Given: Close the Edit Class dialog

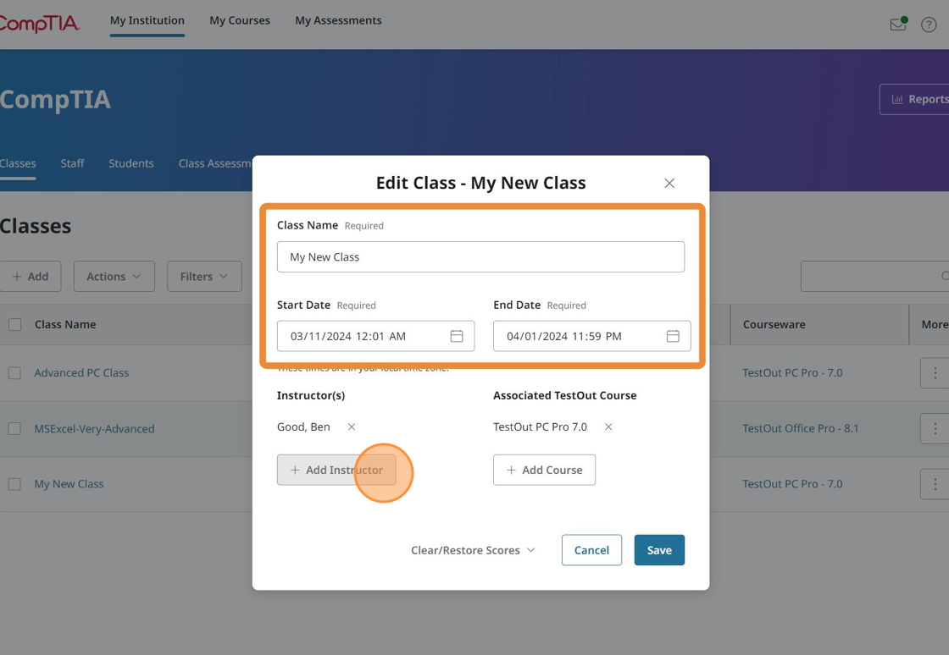Looking at the screenshot, I should pos(669,183).
